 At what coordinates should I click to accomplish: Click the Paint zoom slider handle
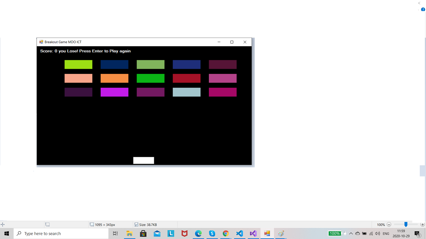click(406, 224)
